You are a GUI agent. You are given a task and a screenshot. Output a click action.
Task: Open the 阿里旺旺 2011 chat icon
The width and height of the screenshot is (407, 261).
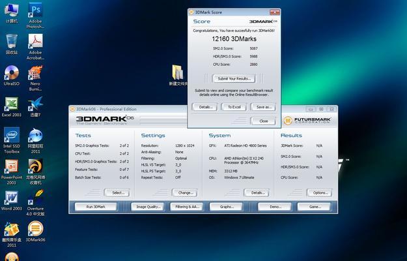click(x=35, y=140)
